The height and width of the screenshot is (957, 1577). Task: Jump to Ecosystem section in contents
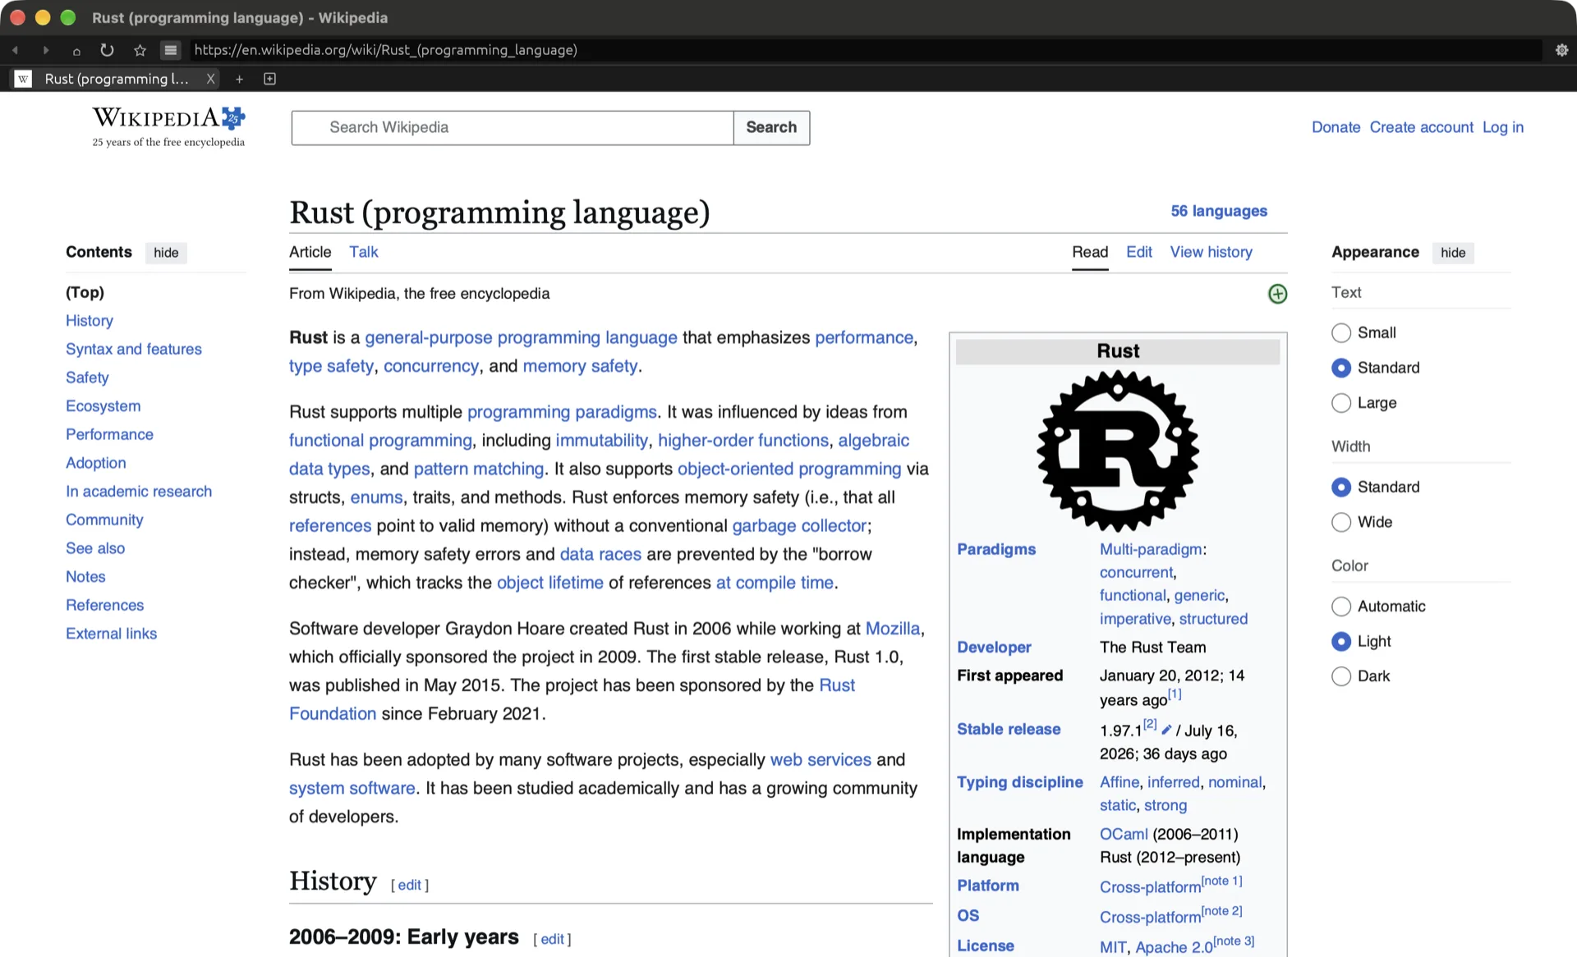(103, 406)
